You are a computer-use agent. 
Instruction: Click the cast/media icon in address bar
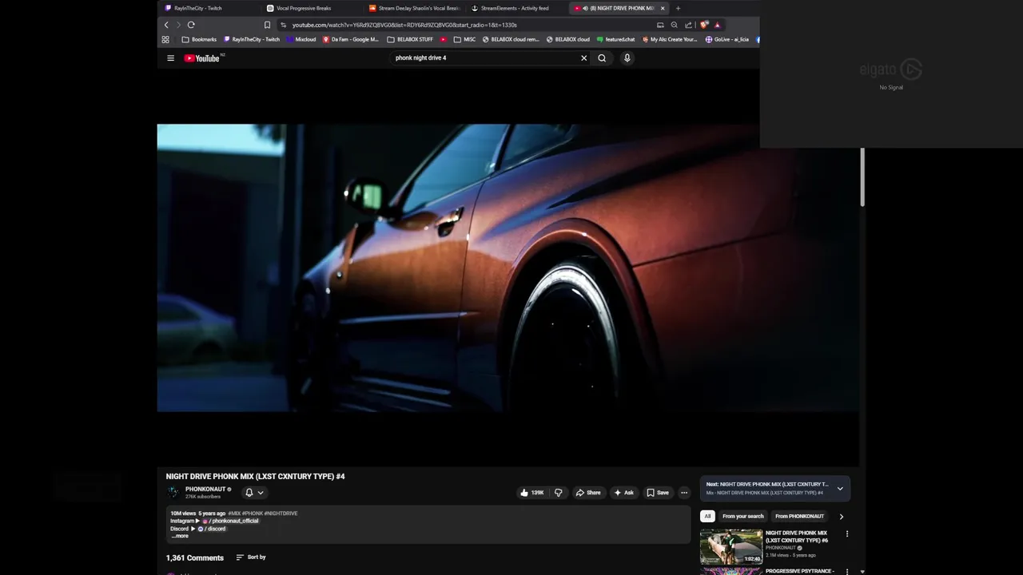660,25
